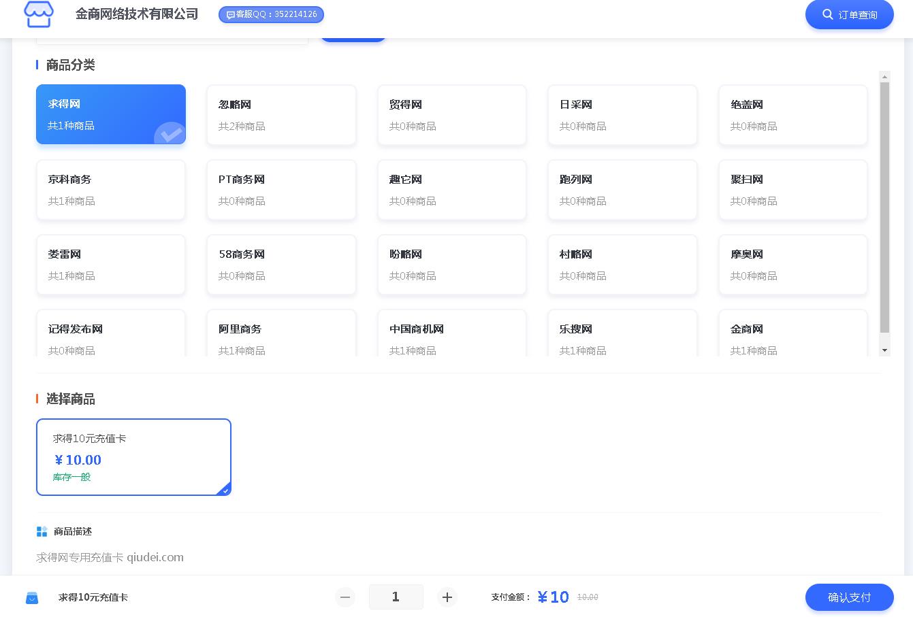Focus the quantity input field showing 1

[x=396, y=597]
